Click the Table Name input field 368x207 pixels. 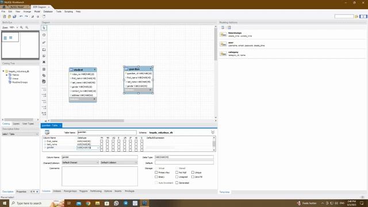point(107,132)
